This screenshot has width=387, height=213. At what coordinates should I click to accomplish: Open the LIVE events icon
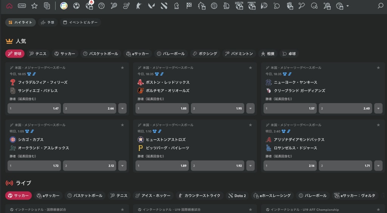(22, 6)
